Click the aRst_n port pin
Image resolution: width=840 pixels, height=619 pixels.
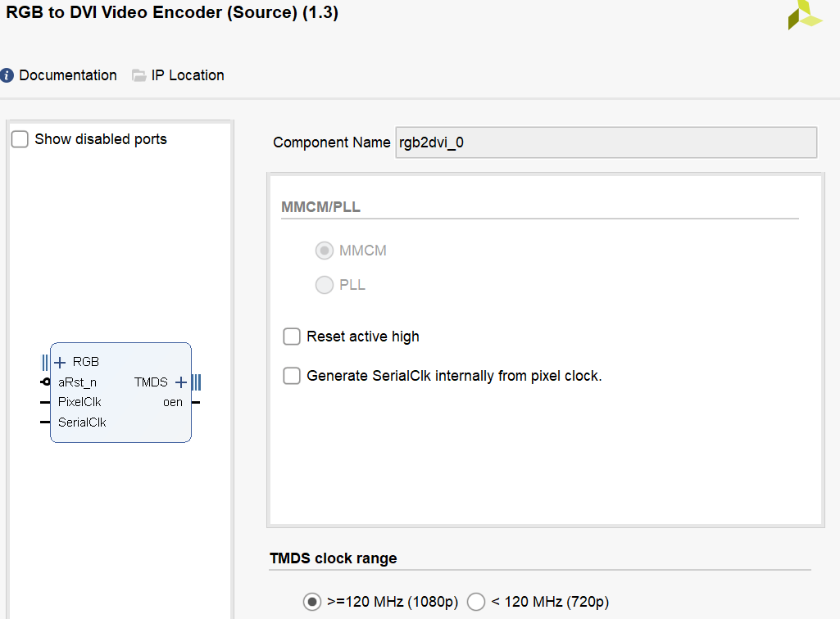tap(46, 382)
